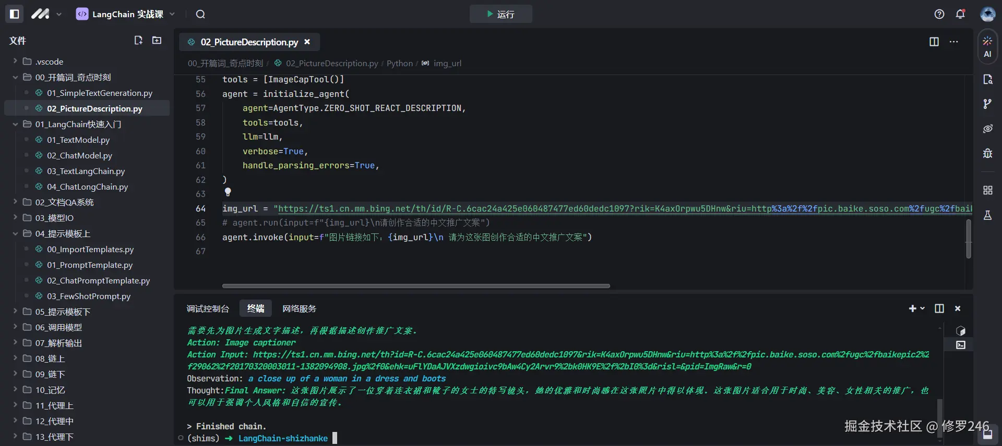Open the source control branch icon
This screenshot has height=446, width=1002.
(987, 104)
